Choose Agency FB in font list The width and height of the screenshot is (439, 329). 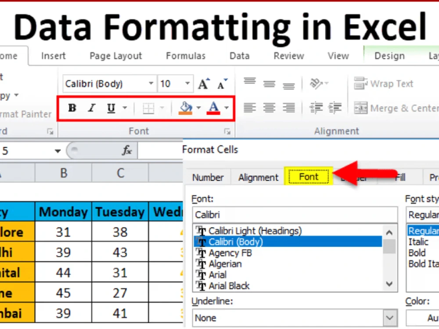288,253
